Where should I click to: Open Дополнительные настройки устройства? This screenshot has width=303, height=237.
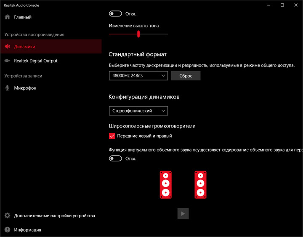tap(51, 216)
